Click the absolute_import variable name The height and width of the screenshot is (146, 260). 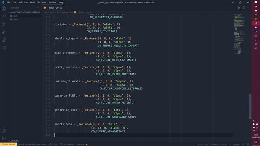coord(67,39)
